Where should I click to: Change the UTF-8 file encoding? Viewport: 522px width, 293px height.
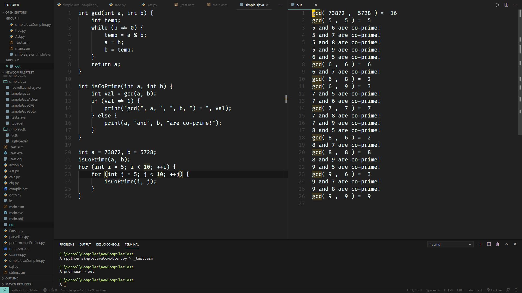pos(448,290)
